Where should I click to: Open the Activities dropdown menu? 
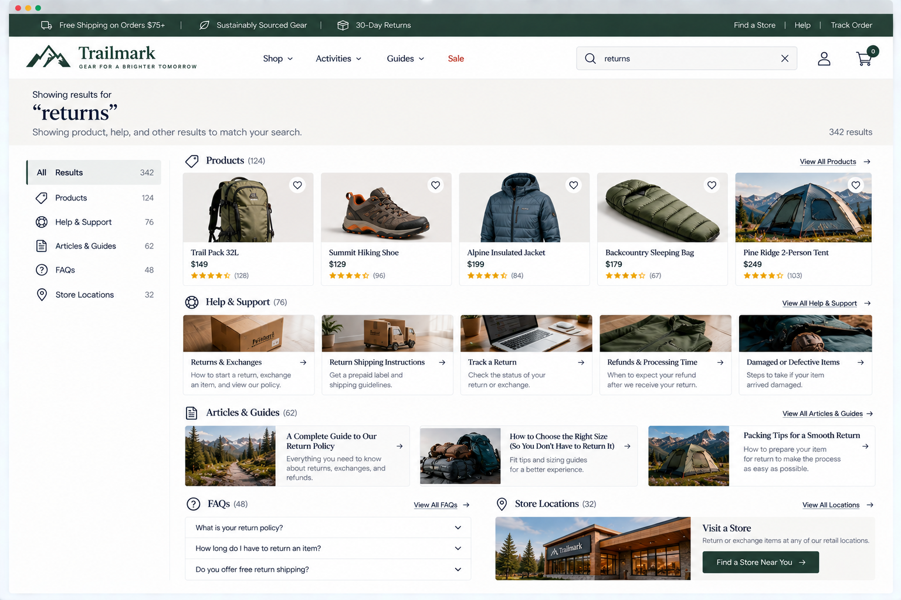point(338,59)
